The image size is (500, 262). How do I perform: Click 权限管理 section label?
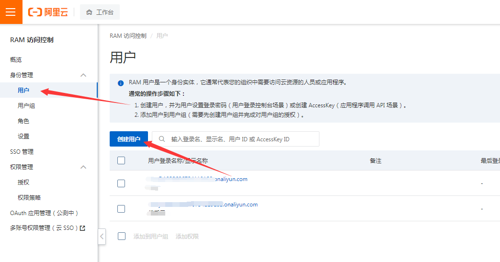pos(22,167)
